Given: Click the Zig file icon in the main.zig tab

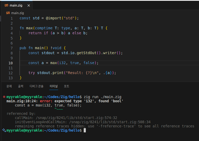Looking at the screenshot, I should (x=6, y=5).
